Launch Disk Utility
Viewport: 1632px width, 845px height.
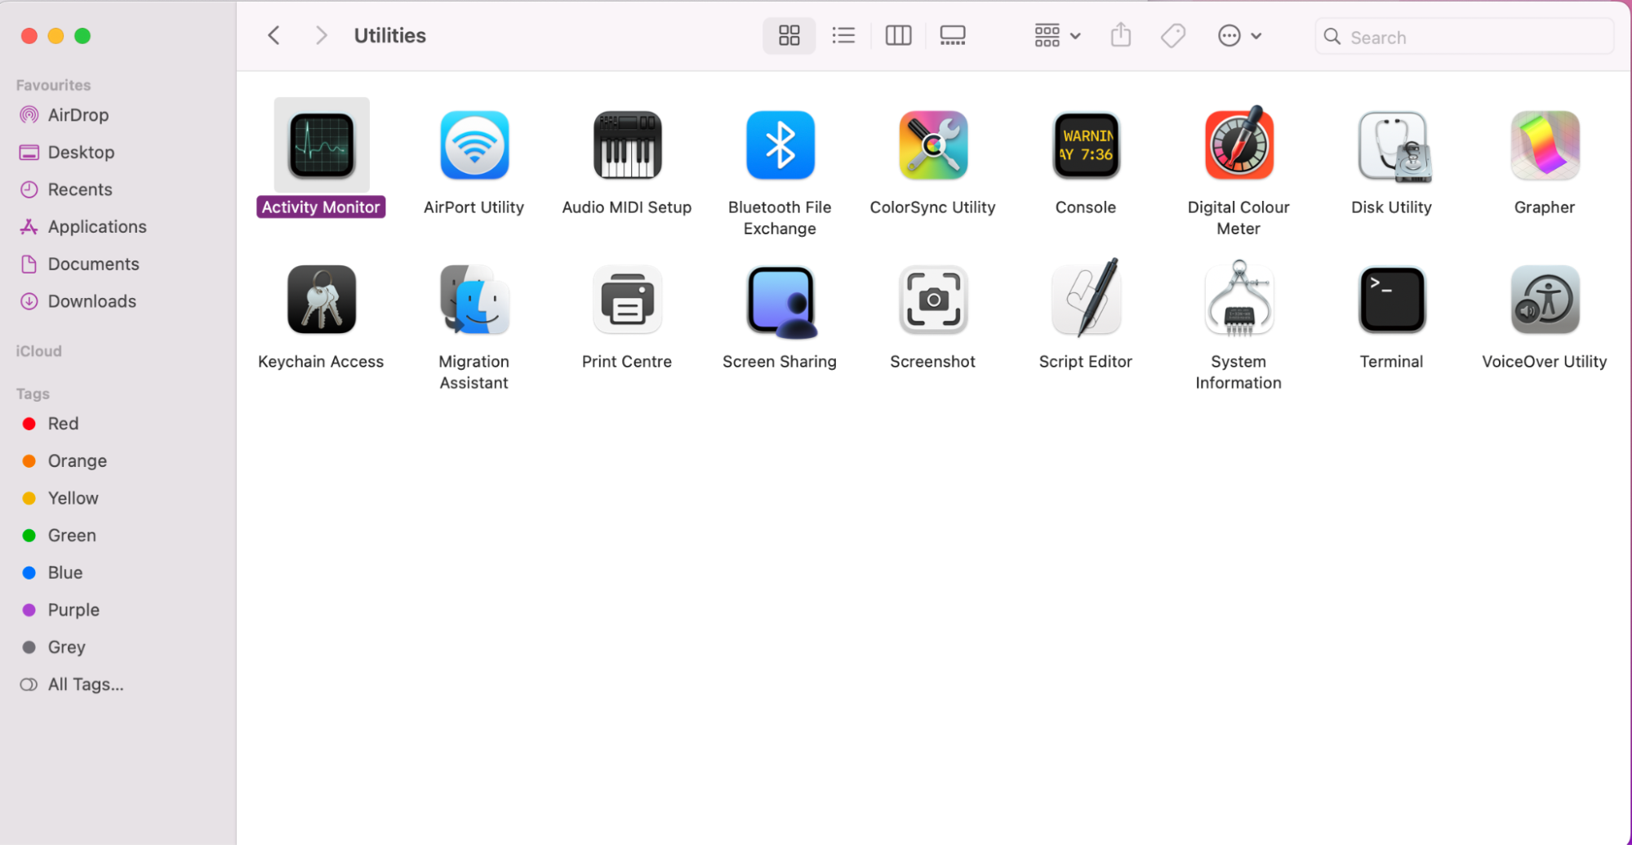pyautogui.click(x=1391, y=145)
